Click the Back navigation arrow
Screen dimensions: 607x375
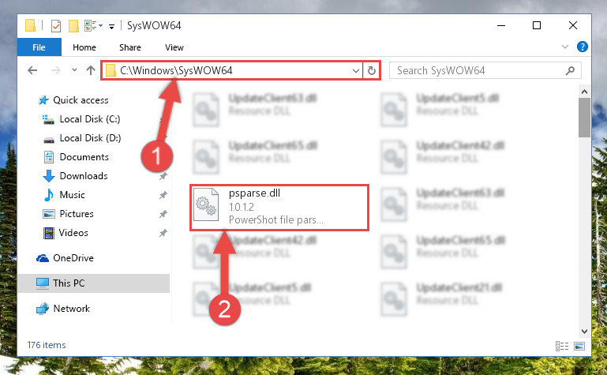[32, 70]
